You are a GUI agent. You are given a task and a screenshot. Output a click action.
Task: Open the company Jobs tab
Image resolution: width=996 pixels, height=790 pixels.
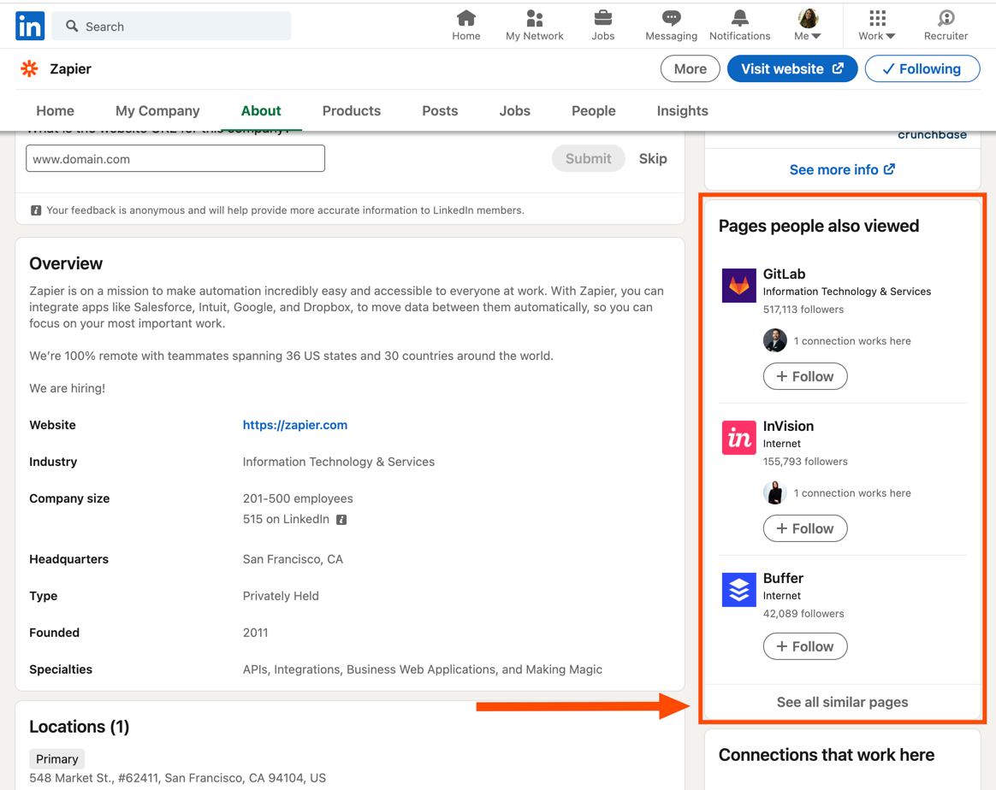514,110
